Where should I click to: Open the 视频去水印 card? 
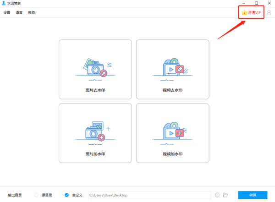point(173,69)
